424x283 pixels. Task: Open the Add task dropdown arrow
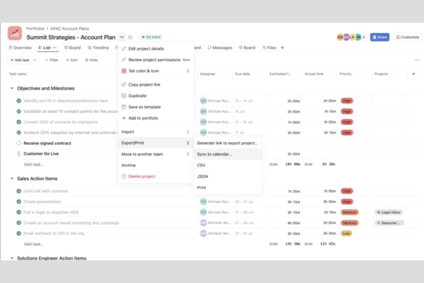[x=35, y=60]
